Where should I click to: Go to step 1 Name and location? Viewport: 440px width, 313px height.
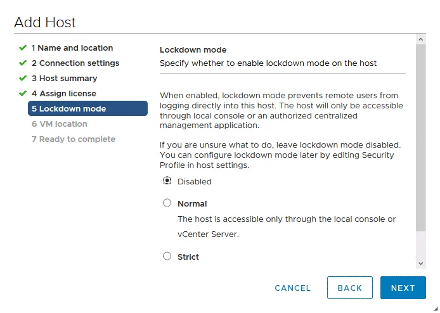pos(72,48)
